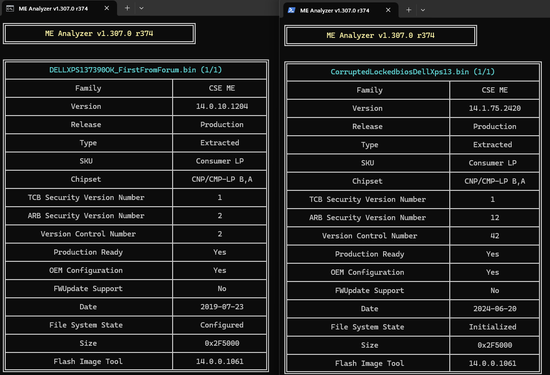This screenshot has height=375, width=550.
Task: Click version value 14.1.75.2420
Action: click(494, 108)
